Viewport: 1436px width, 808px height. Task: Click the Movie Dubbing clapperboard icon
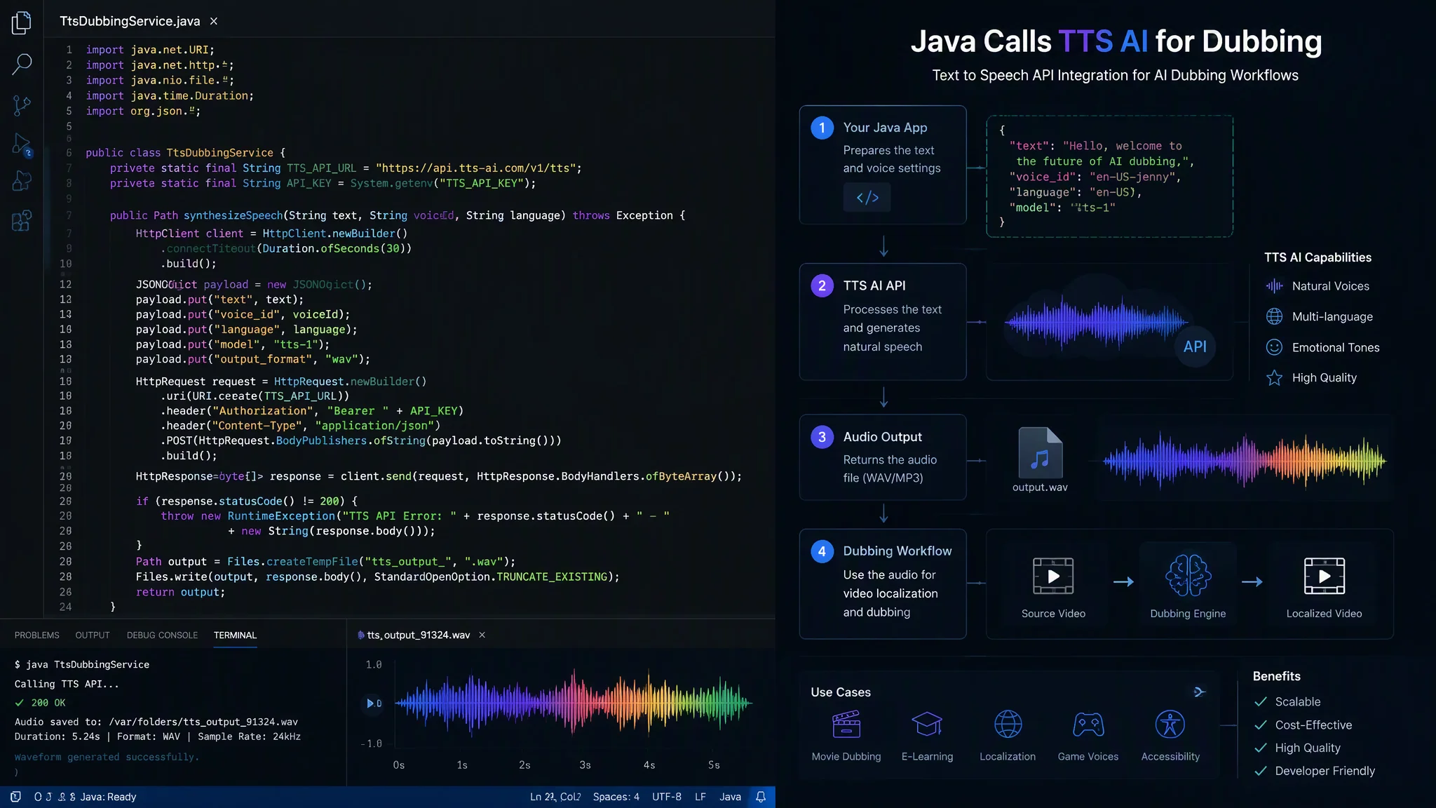point(846,725)
